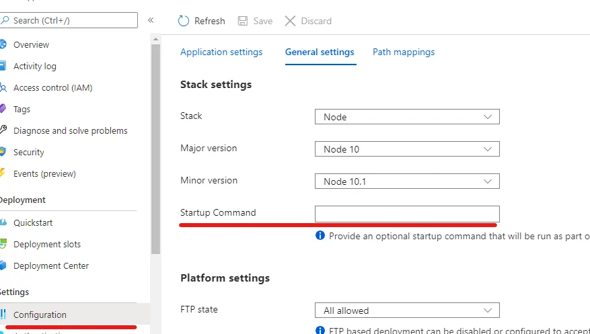The image size is (590, 334).
Task: Click the Events lightning bolt icon
Action: (x=3, y=173)
